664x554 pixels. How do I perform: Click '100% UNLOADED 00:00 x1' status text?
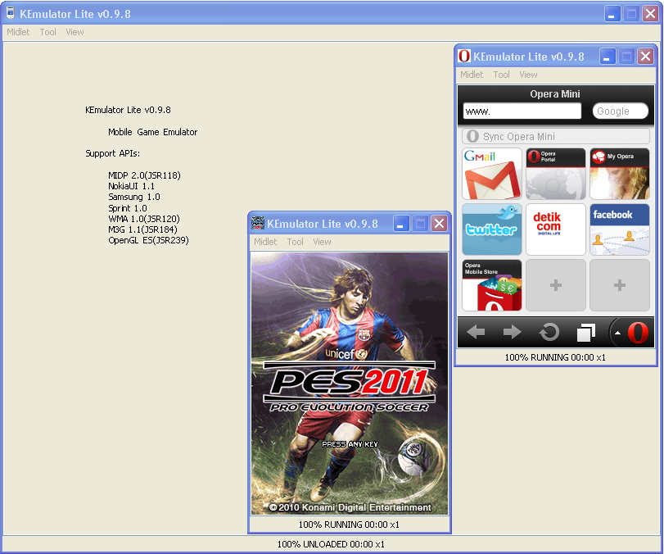(331, 544)
